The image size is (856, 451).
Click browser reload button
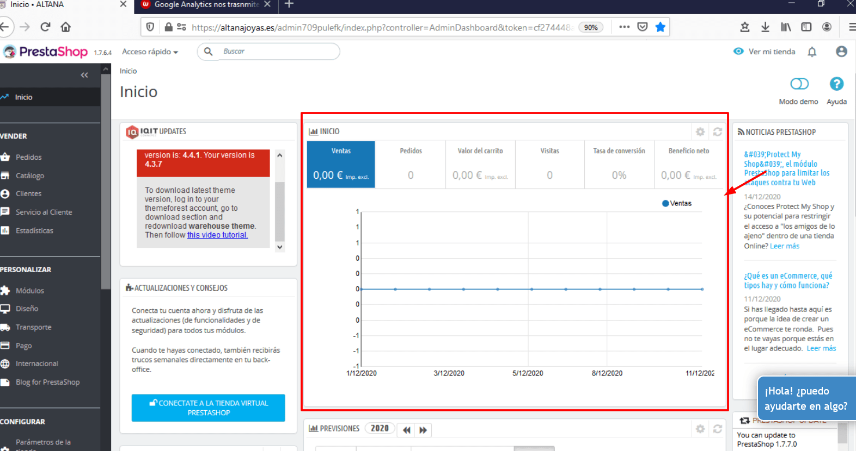click(x=45, y=27)
